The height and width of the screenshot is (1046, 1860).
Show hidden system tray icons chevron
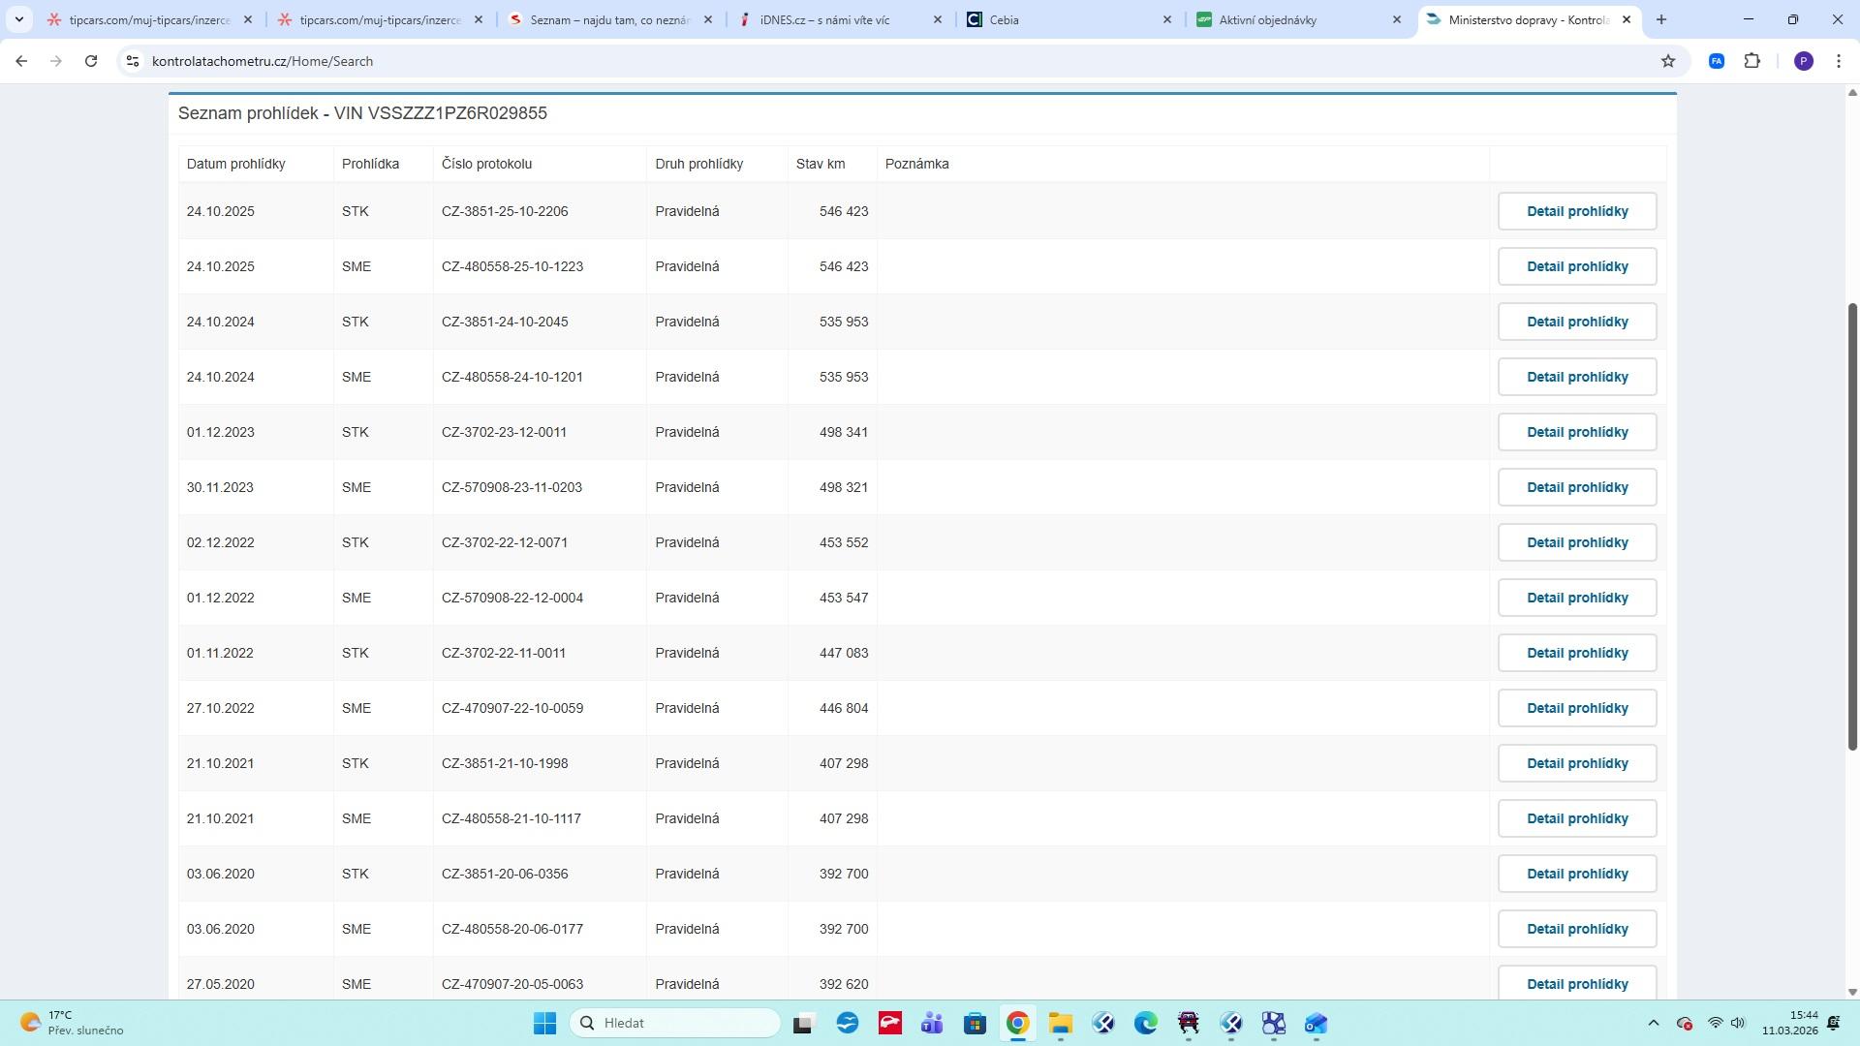tap(1654, 1024)
